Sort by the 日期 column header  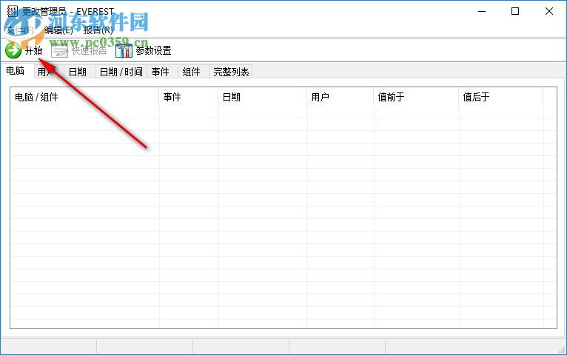click(x=263, y=97)
